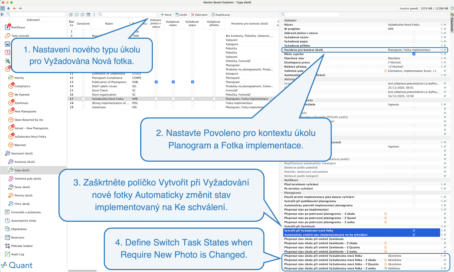Image resolution: width=454 pixels, height=272 pixels.
Task: Open Notifikace bell icon in sidebar
Action: click(8, 27)
